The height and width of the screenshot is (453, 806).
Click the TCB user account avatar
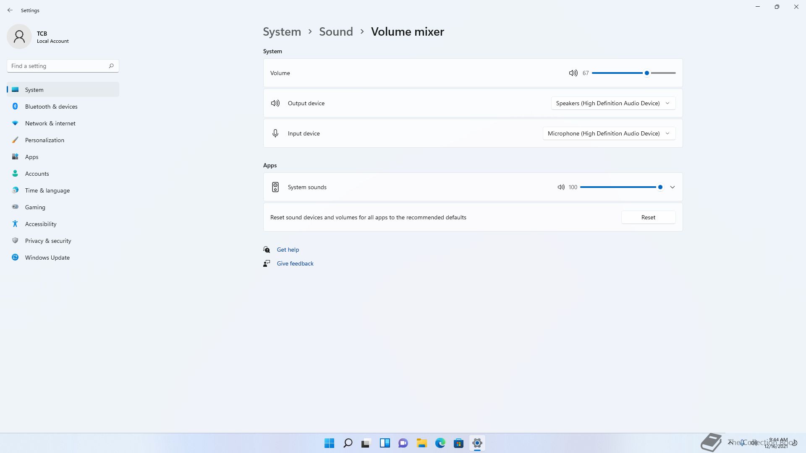[x=19, y=36]
